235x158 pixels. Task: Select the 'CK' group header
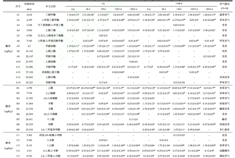(103, 3)
